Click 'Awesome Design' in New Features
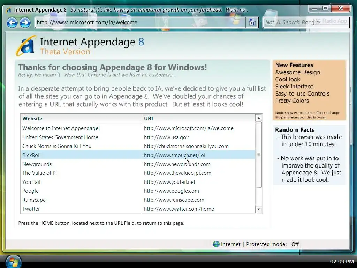Image resolution: width=357 pixels, height=268 pixels. 298,72
